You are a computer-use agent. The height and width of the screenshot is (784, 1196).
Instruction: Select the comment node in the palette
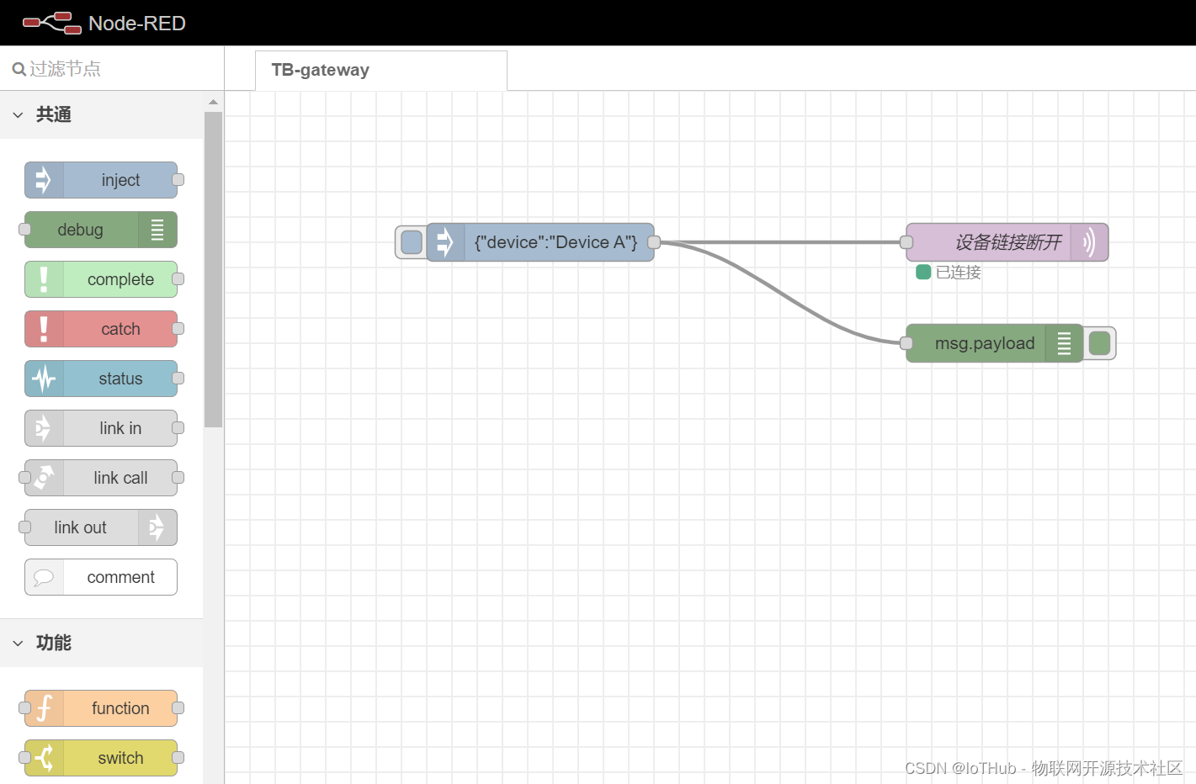click(109, 577)
